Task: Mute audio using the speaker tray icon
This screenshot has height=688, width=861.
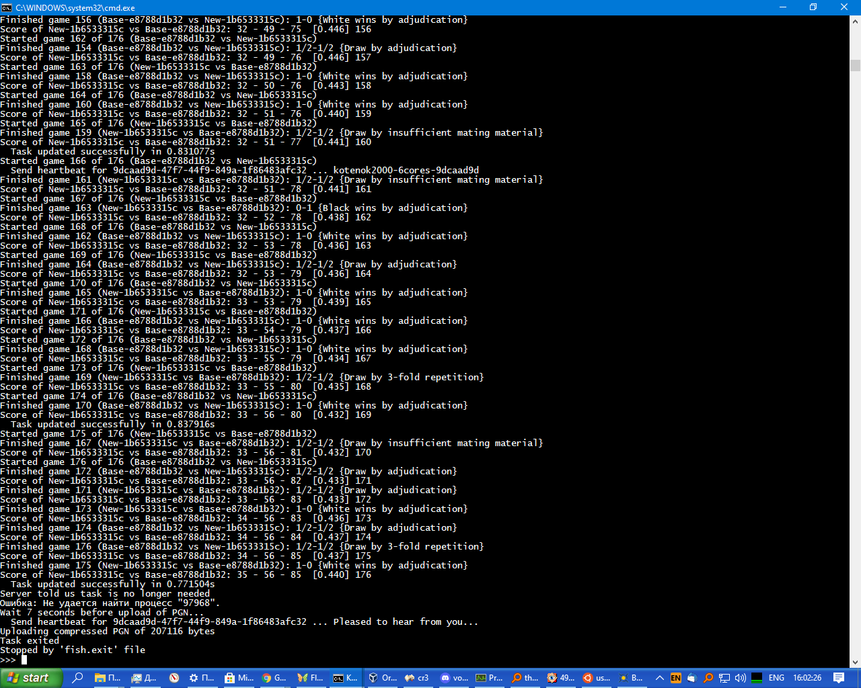Action: [x=740, y=678]
